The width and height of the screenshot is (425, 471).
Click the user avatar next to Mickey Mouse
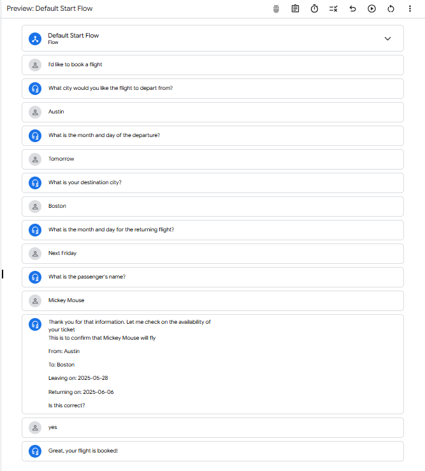pos(35,300)
